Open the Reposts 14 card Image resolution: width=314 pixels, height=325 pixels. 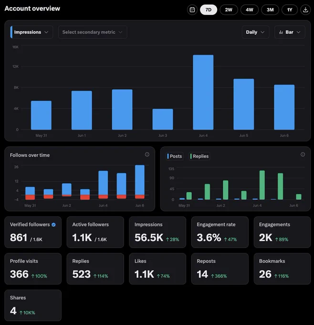[x=220, y=269]
